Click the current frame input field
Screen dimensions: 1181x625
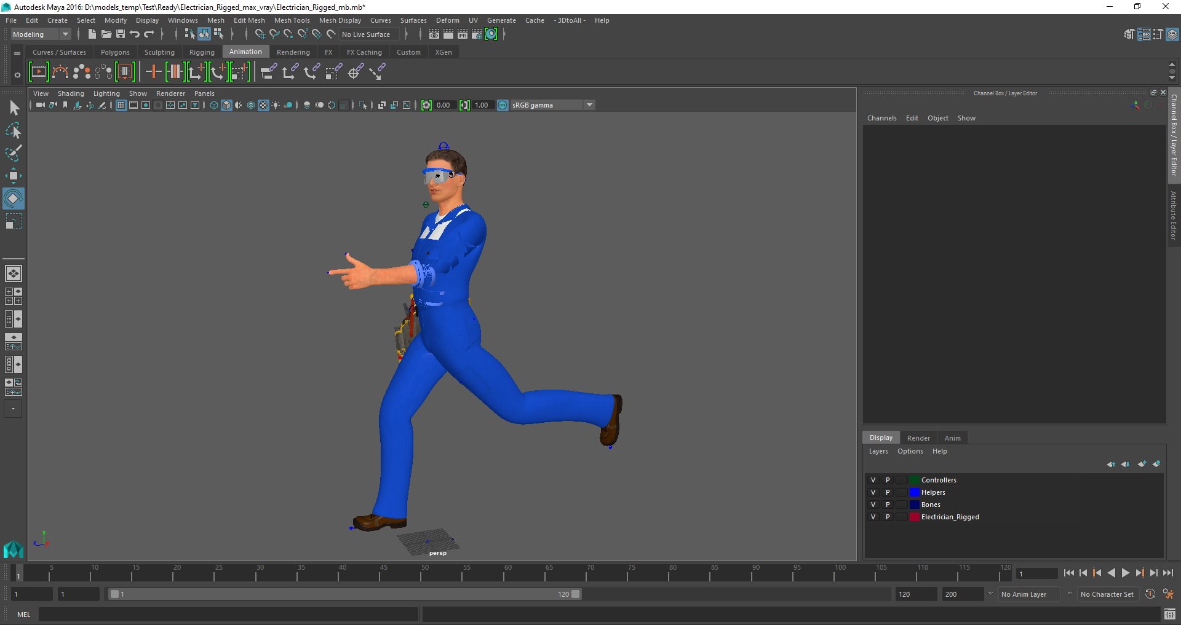coord(1037,574)
